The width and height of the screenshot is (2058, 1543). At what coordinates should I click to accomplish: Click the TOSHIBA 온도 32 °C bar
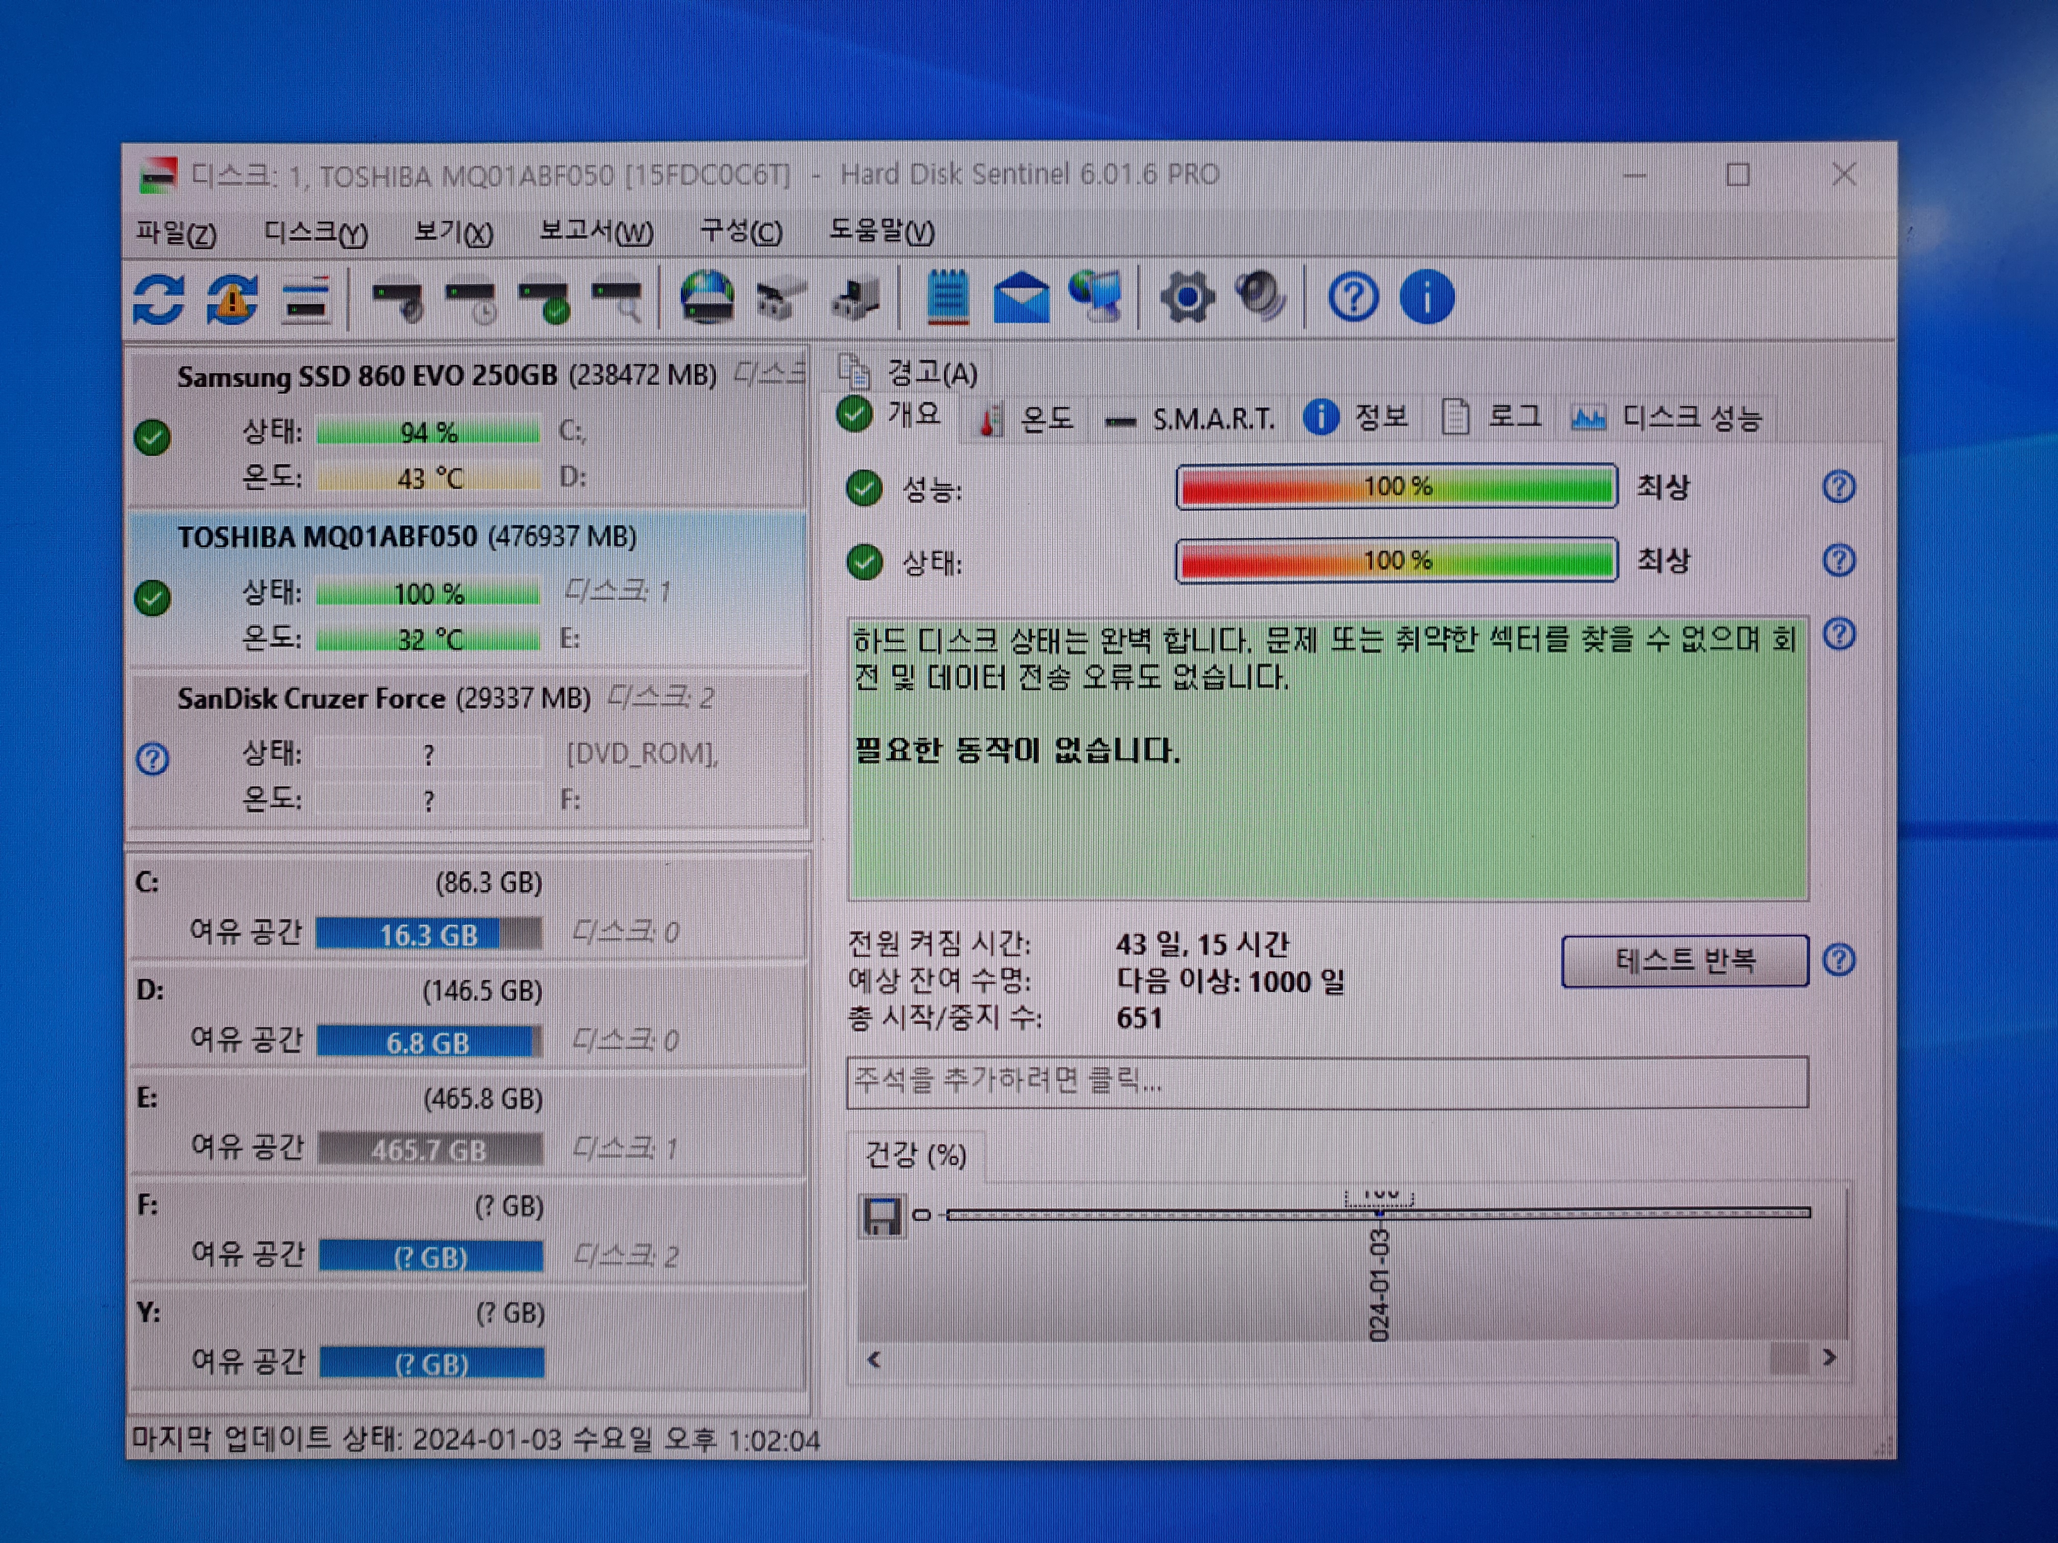point(428,640)
